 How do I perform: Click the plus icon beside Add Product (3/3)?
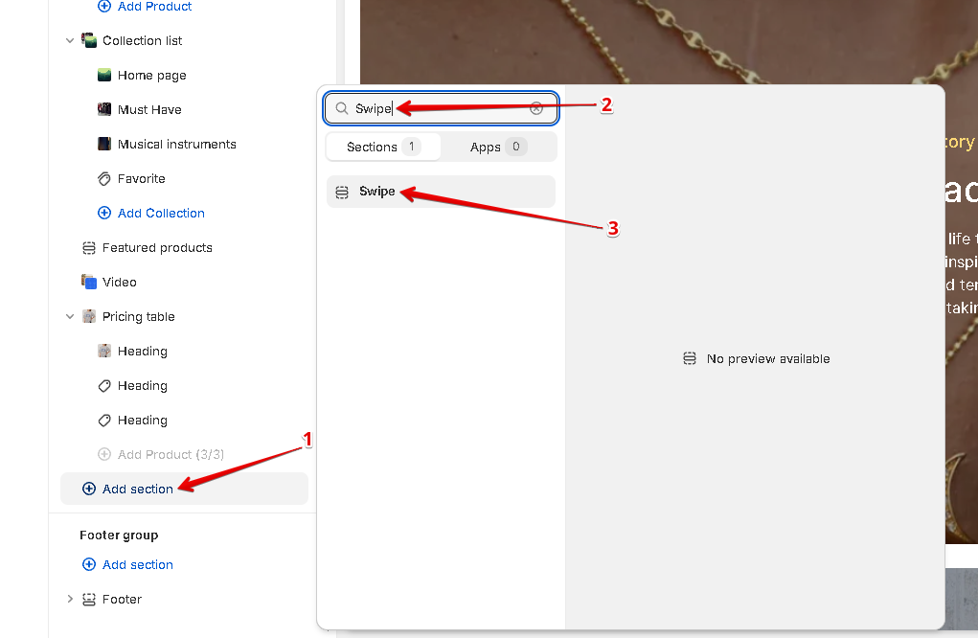pos(104,455)
